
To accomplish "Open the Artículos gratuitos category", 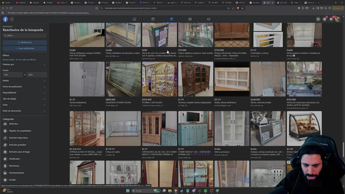I will point(18,145).
